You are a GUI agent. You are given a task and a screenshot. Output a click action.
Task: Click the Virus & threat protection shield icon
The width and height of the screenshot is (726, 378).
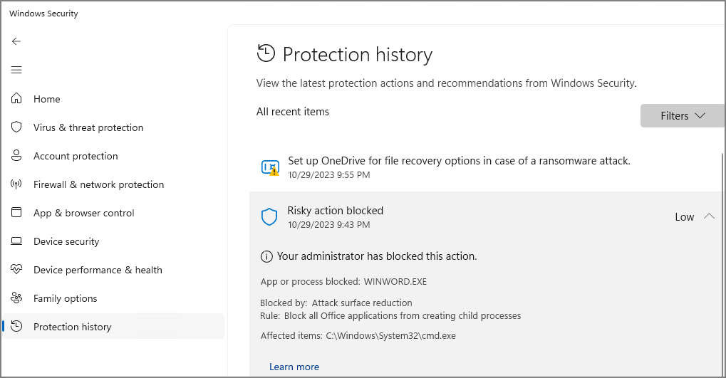pos(17,127)
